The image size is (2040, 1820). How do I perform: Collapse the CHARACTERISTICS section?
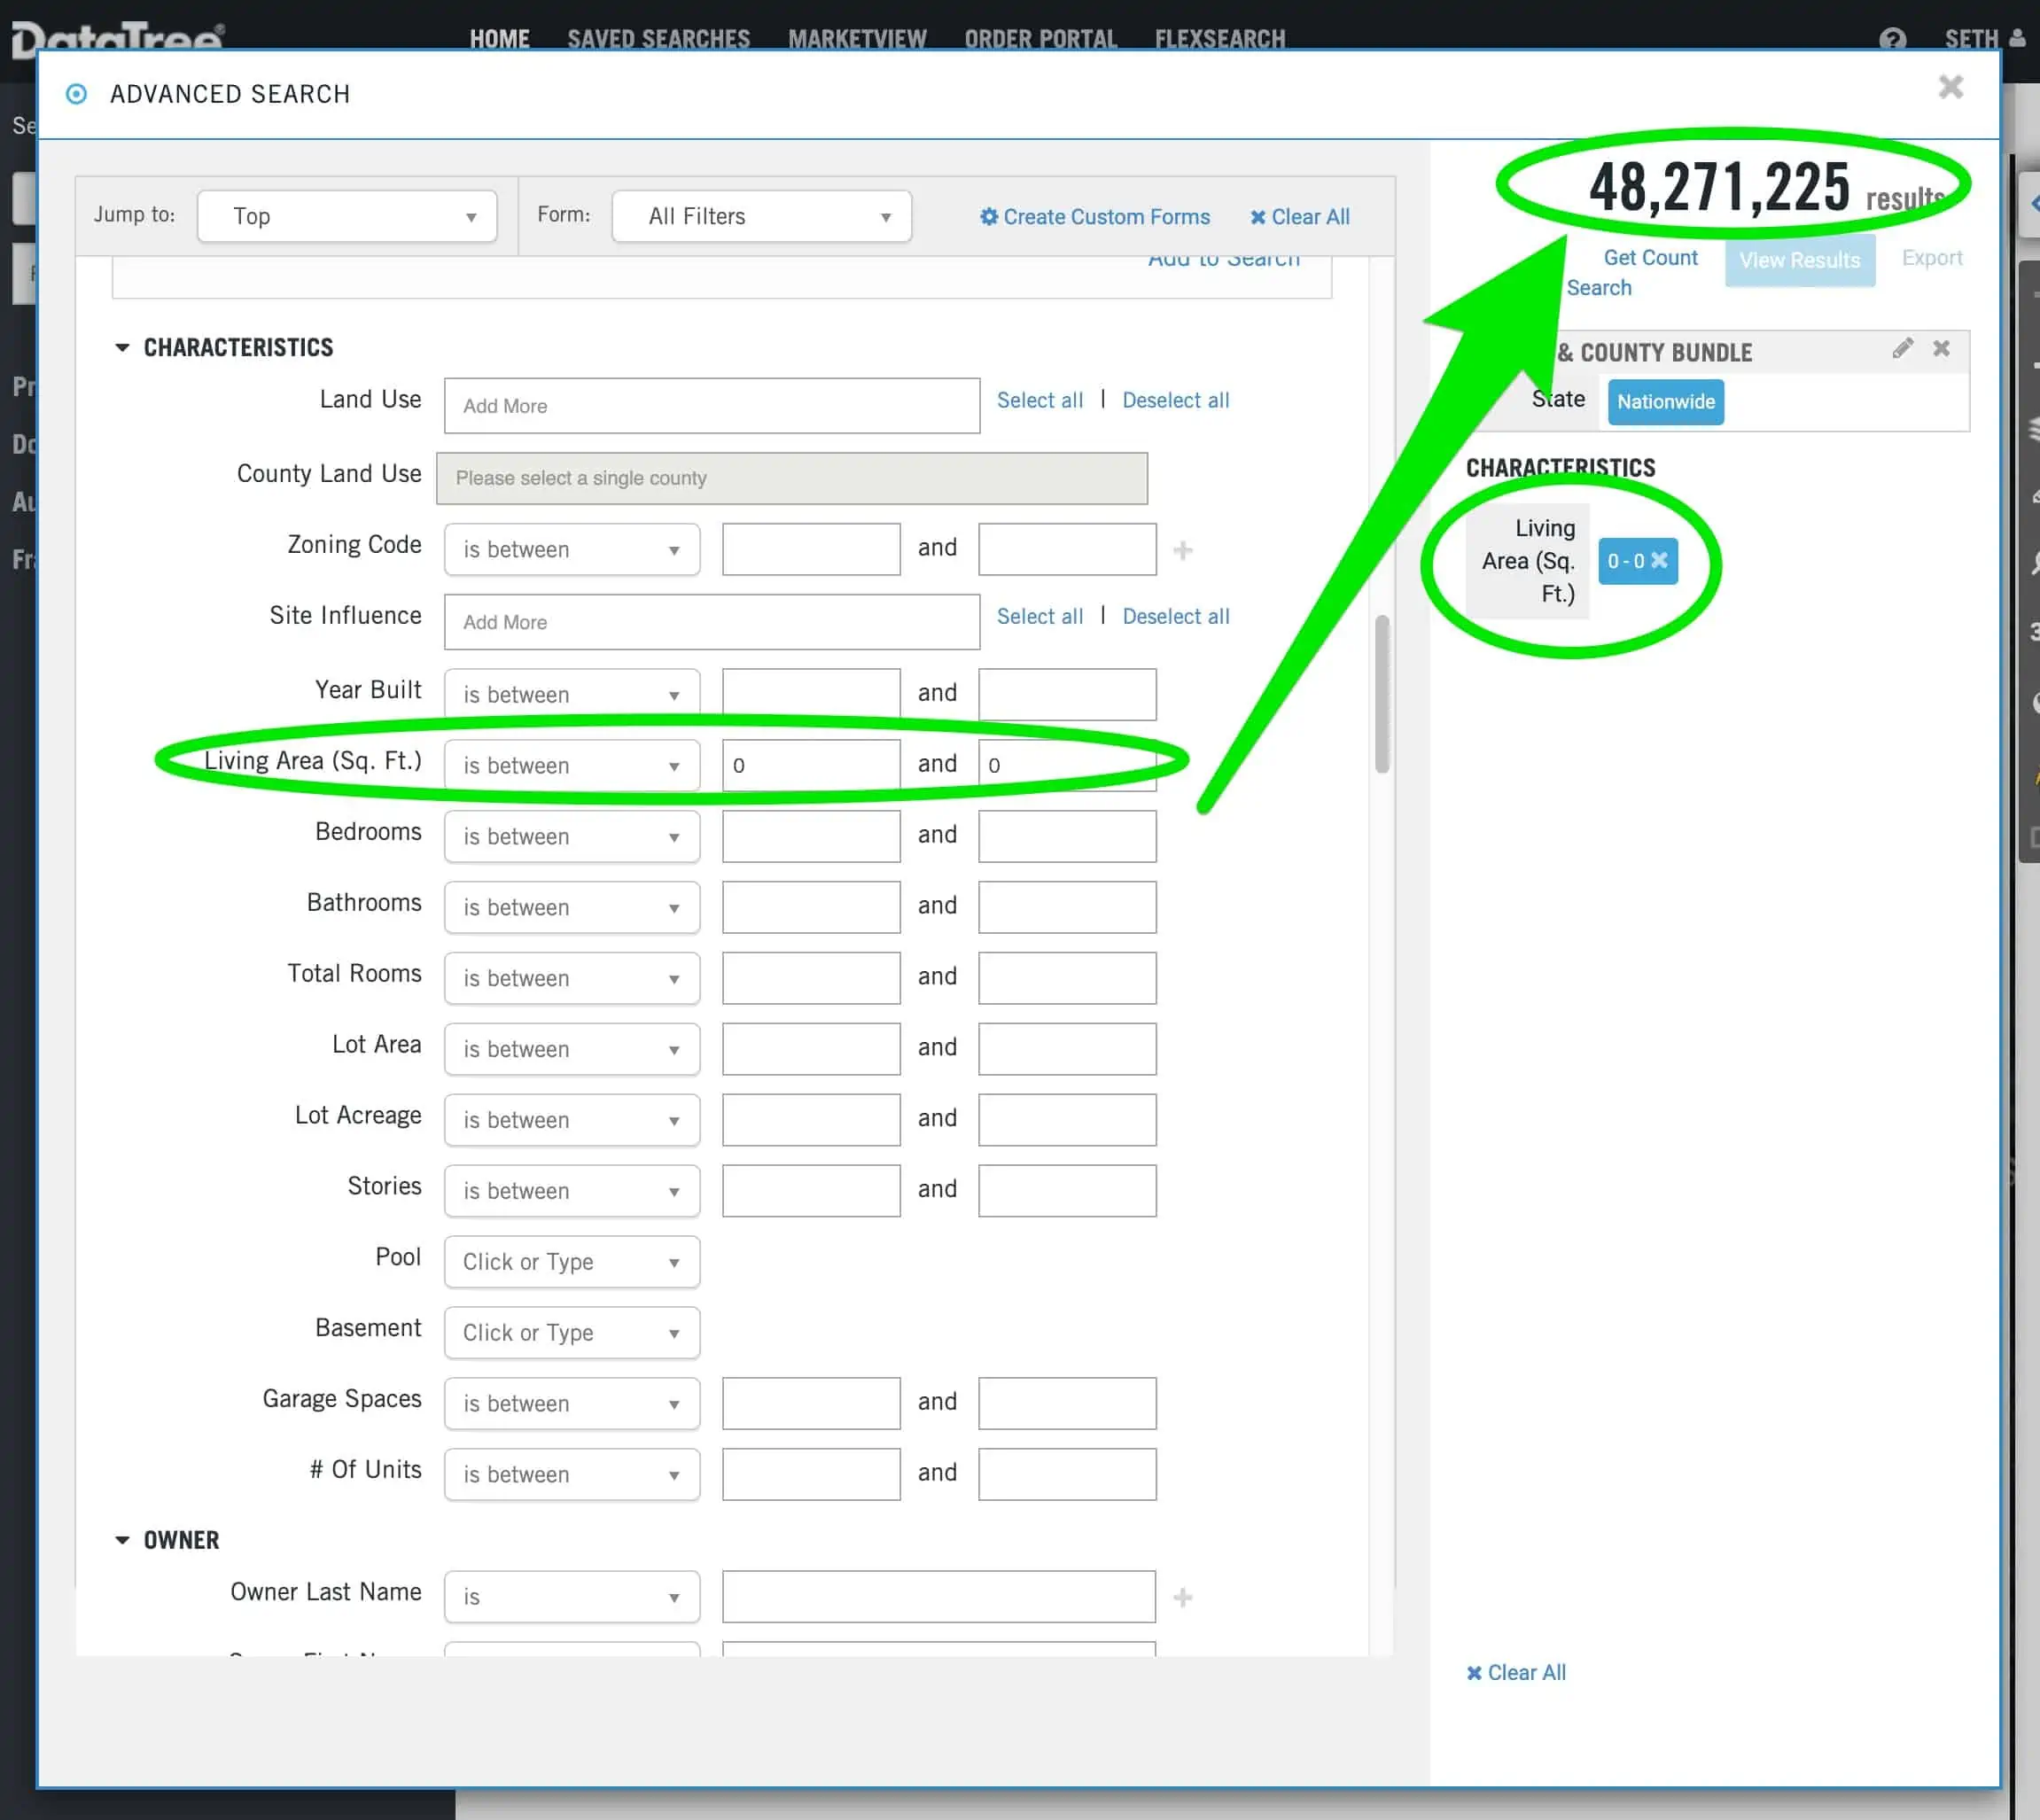122,347
